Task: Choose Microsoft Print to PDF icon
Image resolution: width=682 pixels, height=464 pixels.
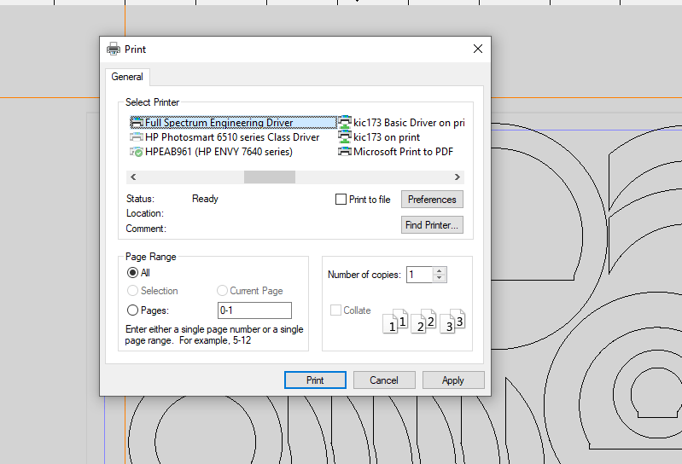Action: 345,152
